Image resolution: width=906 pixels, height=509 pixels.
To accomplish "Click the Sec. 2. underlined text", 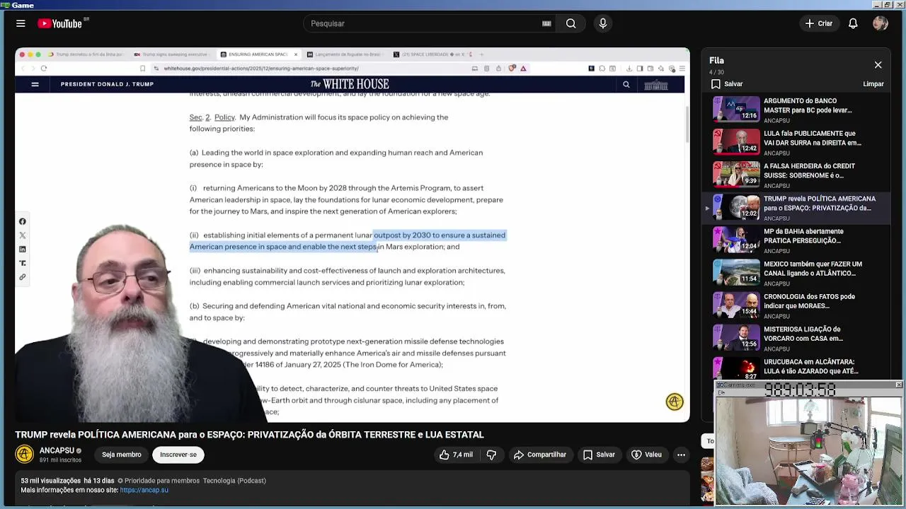I will (x=200, y=117).
